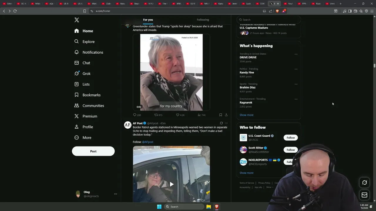Bookmark the Greenlander video post
The width and height of the screenshot is (376, 211).
(221, 115)
